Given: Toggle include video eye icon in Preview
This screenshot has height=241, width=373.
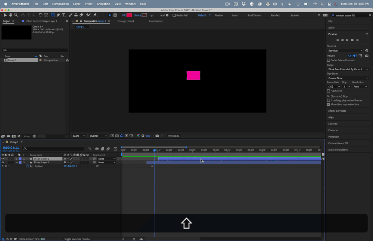Looking at the screenshot, I should (350, 56).
